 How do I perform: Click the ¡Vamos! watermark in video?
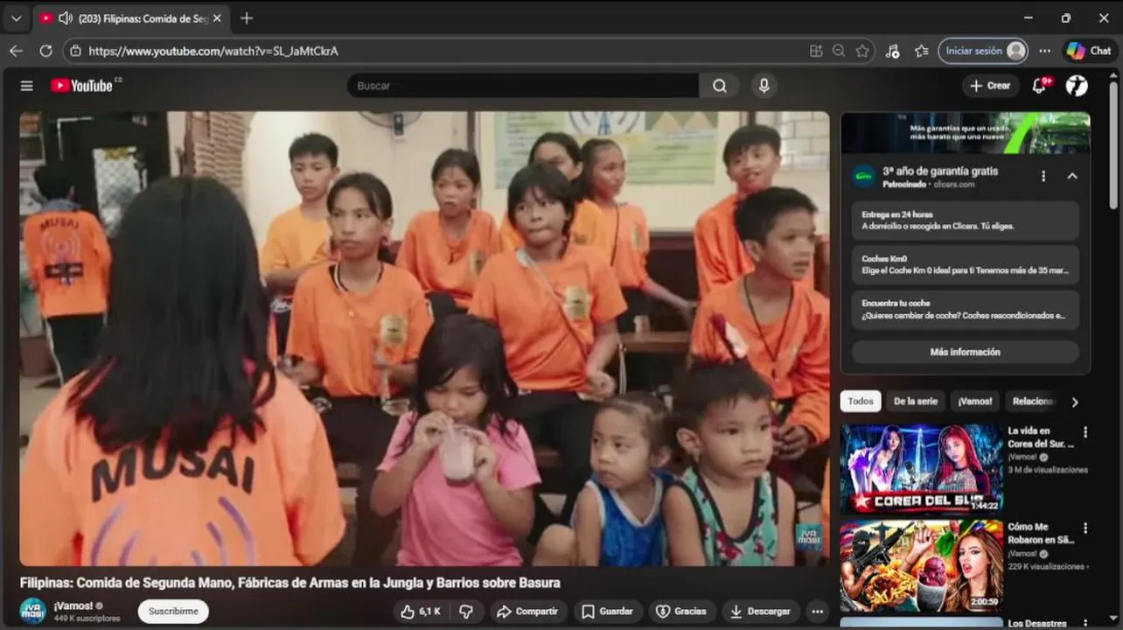tap(808, 537)
